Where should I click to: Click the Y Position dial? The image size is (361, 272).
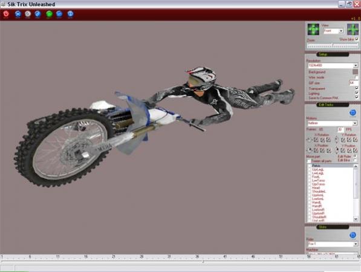coord(337,150)
